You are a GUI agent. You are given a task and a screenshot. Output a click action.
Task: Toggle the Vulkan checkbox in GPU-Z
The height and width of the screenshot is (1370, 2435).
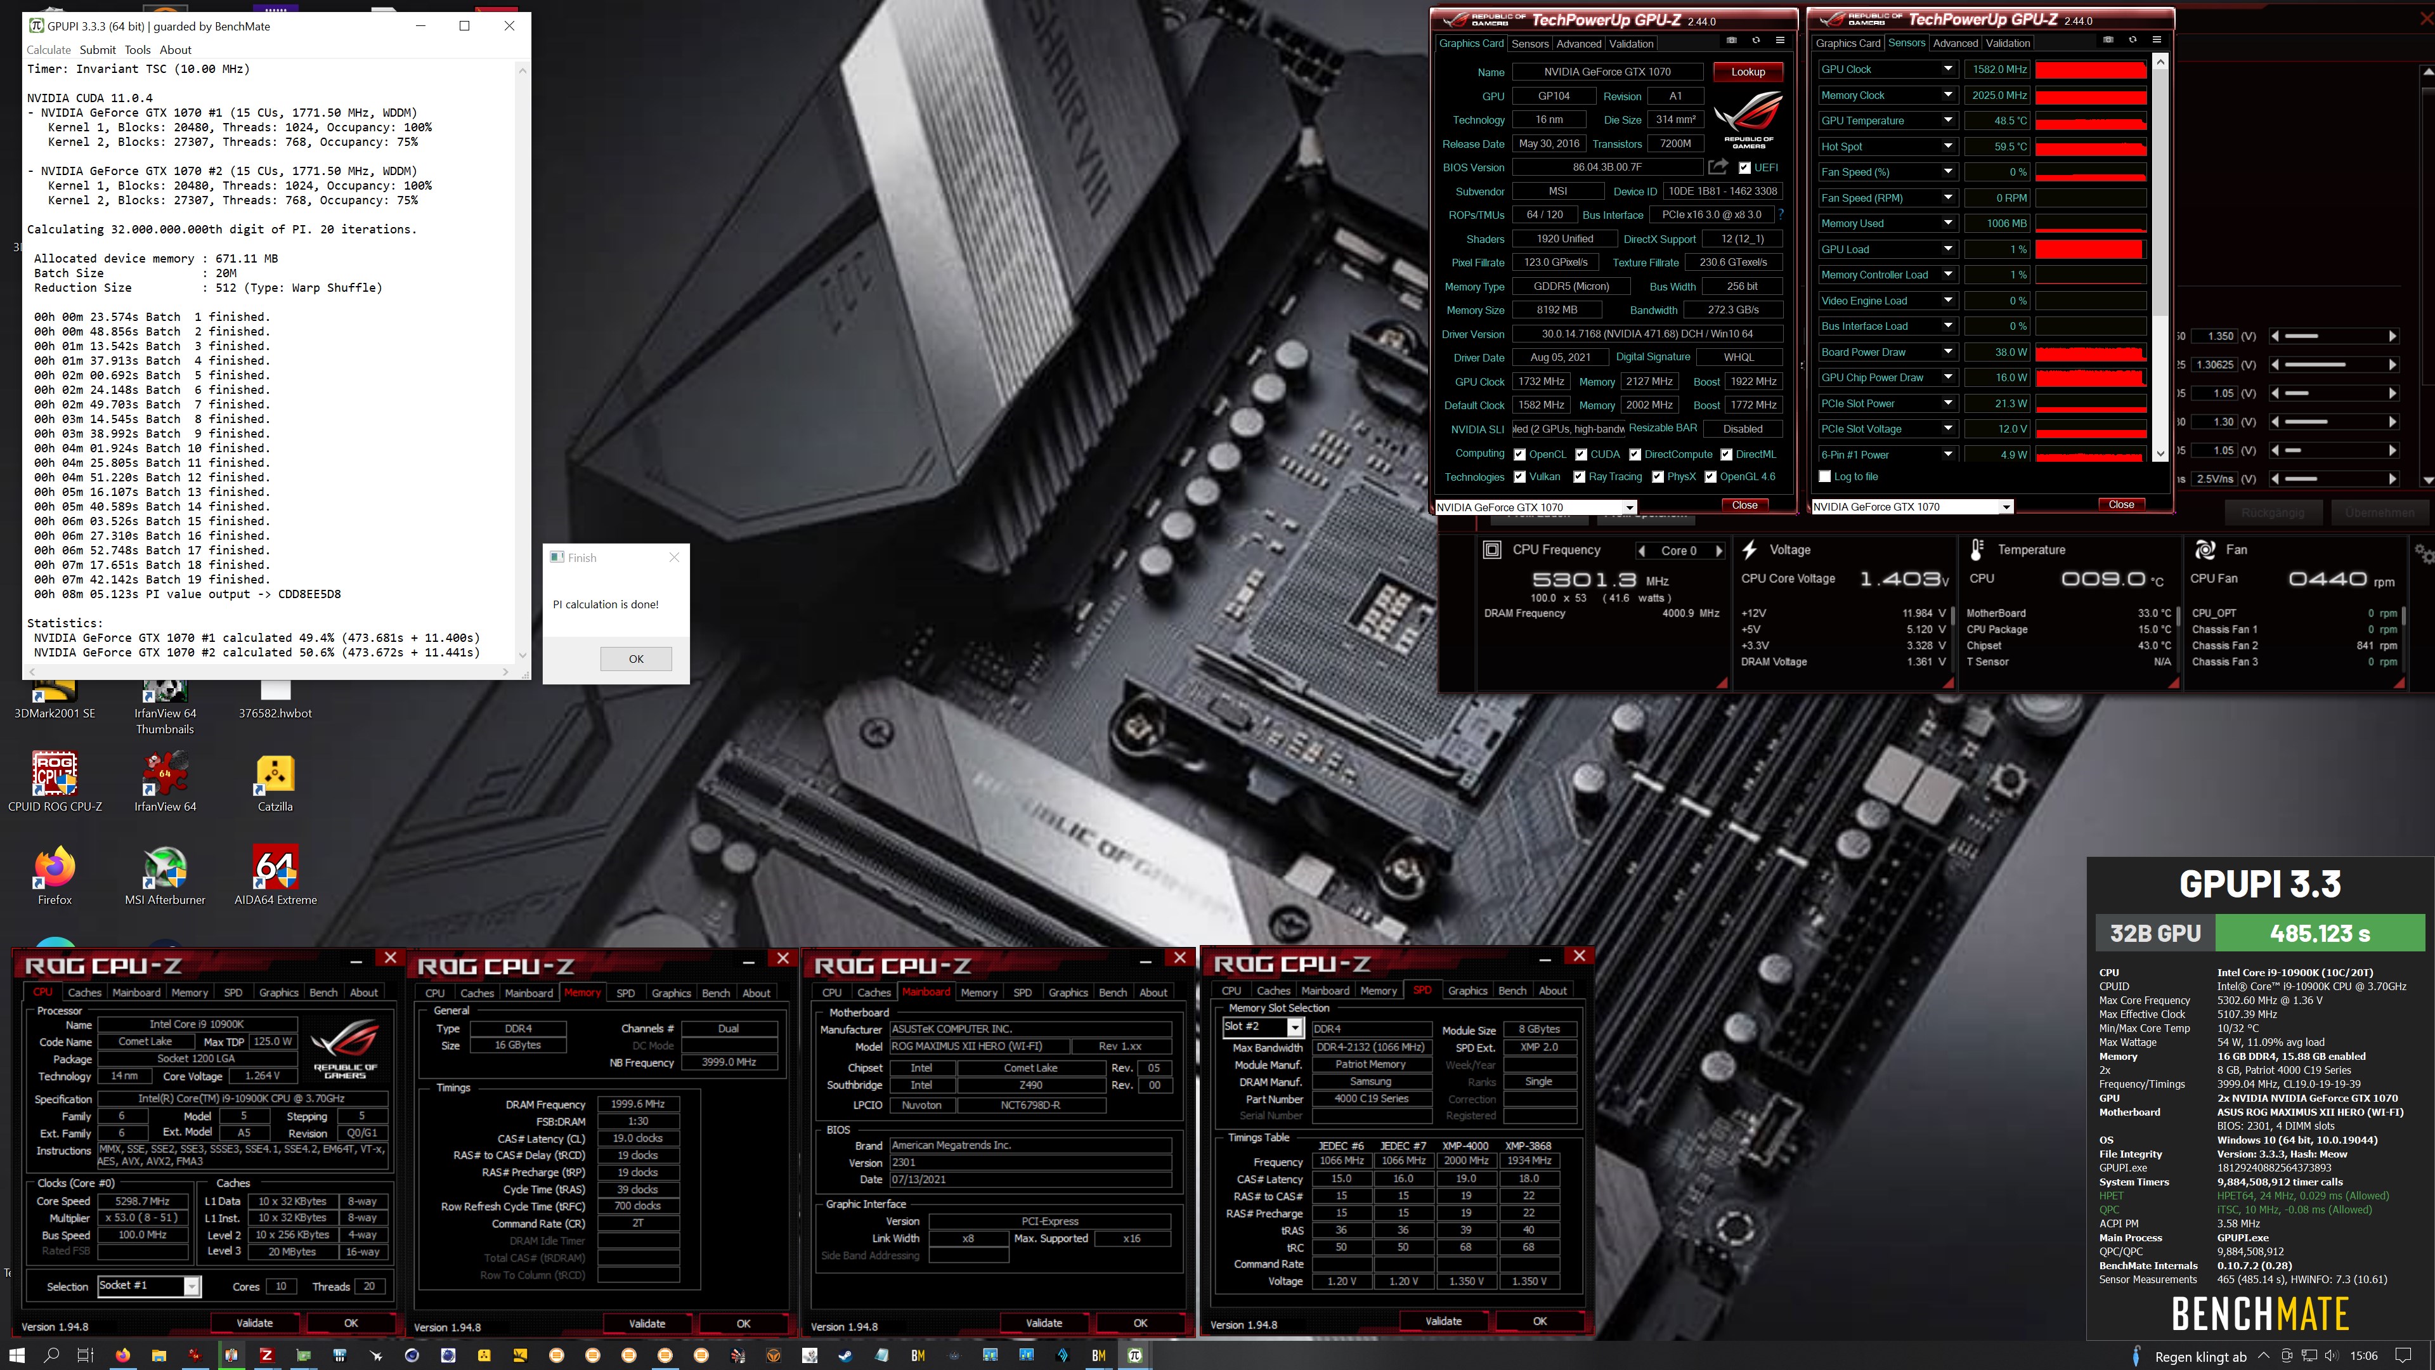(x=1519, y=478)
